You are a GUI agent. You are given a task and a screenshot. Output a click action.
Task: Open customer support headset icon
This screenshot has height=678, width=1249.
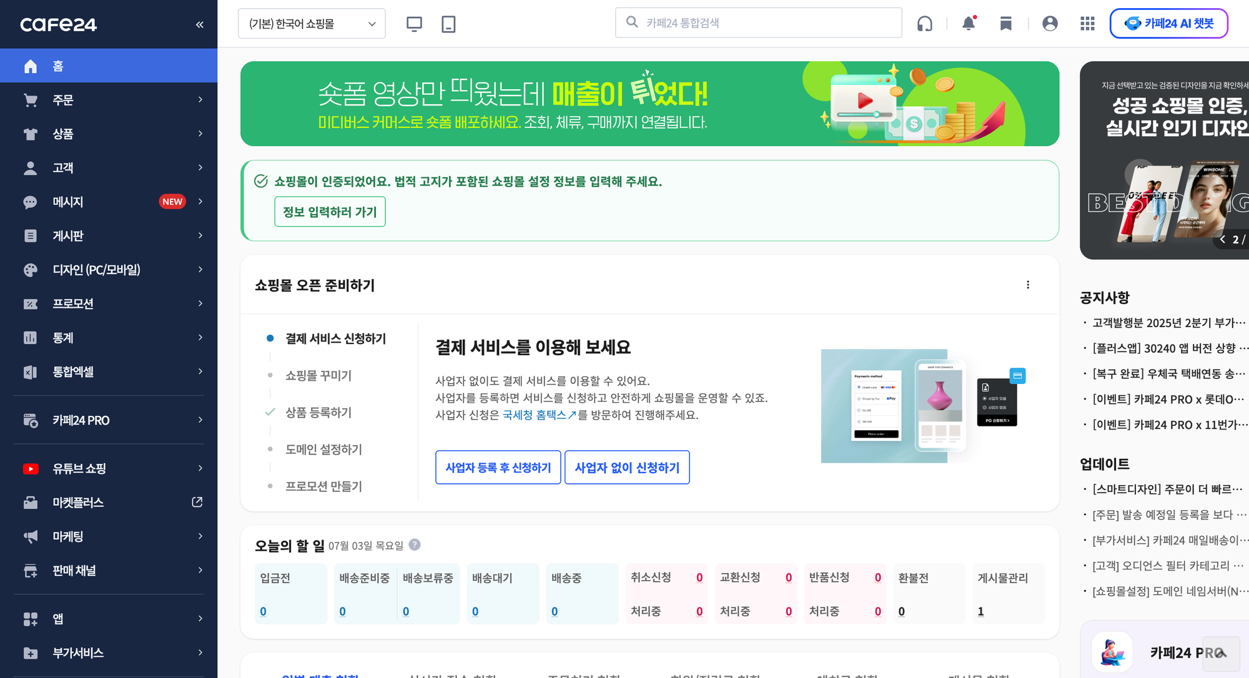(x=924, y=24)
